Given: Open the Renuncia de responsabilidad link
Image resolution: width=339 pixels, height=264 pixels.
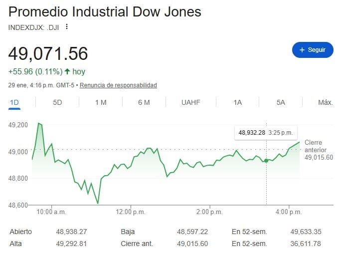Looking at the screenshot, I should [x=118, y=85].
